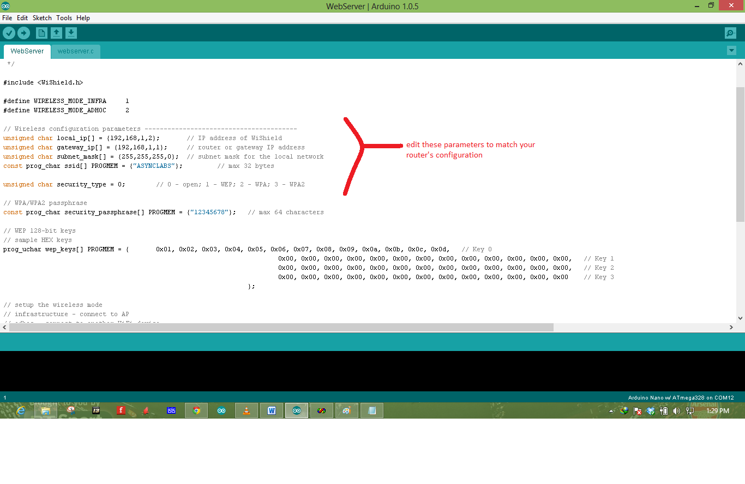Click the board info 'Arduino Nano w/ ATmega328 on COM12'
745x484 pixels.
coord(681,398)
